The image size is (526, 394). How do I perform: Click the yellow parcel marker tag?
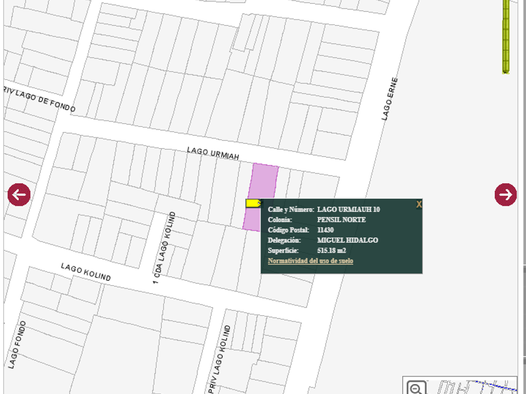click(253, 203)
